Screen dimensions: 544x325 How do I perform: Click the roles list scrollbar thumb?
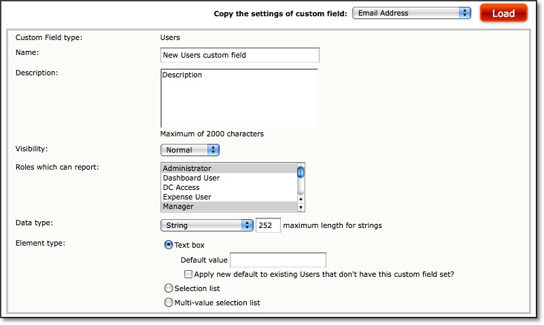[301, 172]
